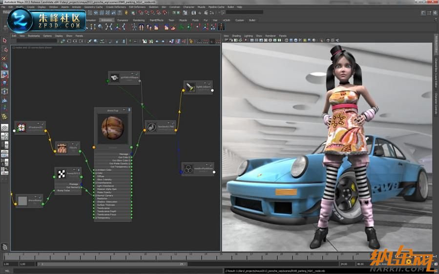Screen dimensions: 439x274
Task: Click the Universal Manipulator tool
Action: coord(4,91)
